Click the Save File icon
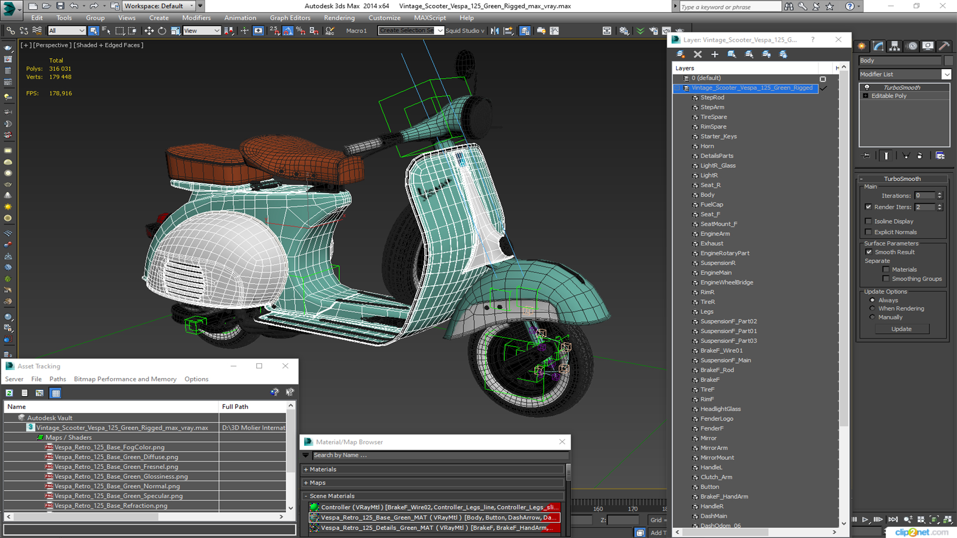 (60, 6)
